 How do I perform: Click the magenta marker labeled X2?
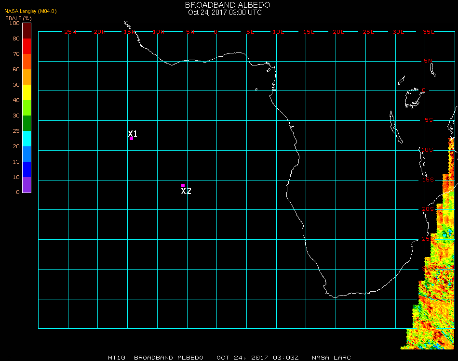(183, 185)
